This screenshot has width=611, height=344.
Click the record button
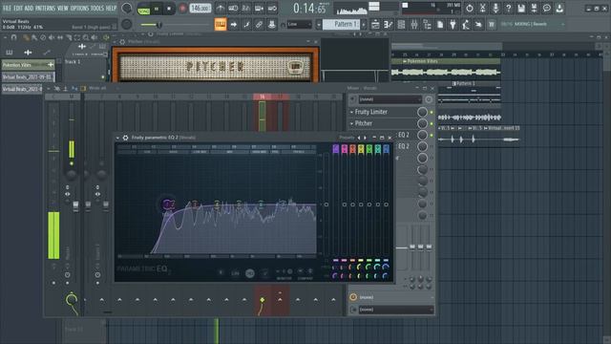point(182,9)
